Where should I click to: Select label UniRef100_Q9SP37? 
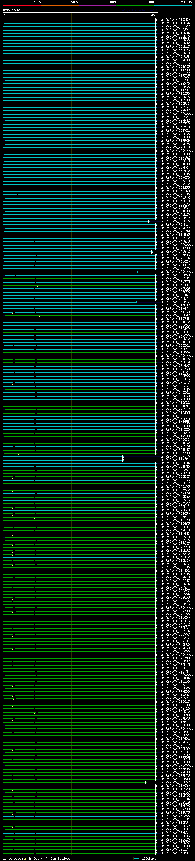[x=175, y=110]
